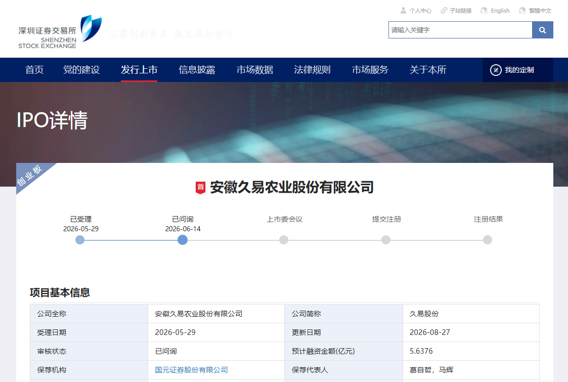Viewport: 568px width, 382px height.
Task: Open the 子站链接 link
Action: [460, 11]
